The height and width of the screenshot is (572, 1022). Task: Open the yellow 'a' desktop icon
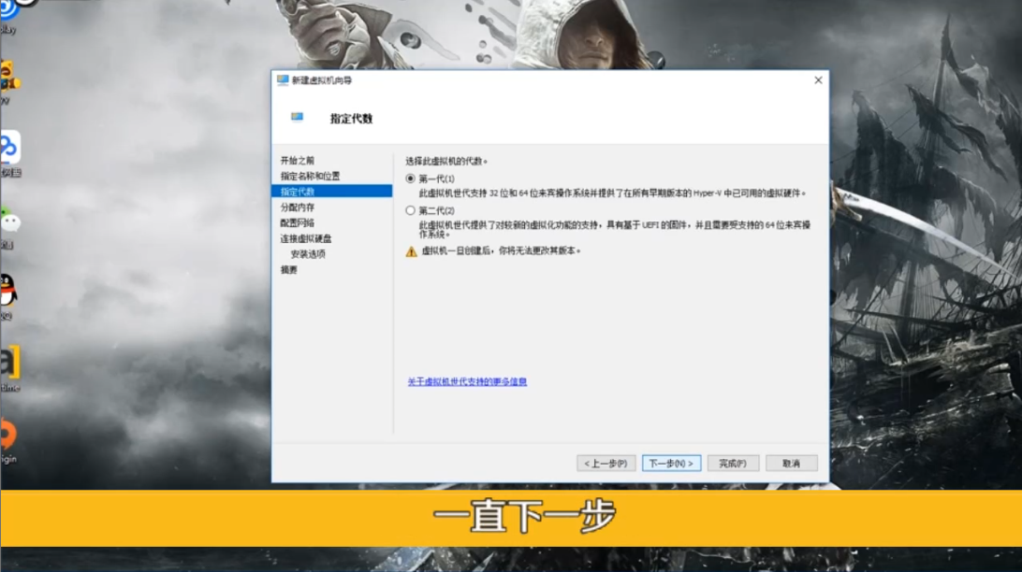pyautogui.click(x=9, y=362)
